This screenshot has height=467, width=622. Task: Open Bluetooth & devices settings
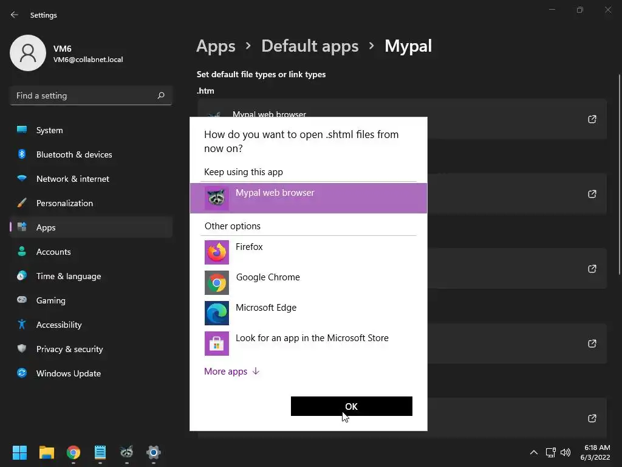point(91,154)
